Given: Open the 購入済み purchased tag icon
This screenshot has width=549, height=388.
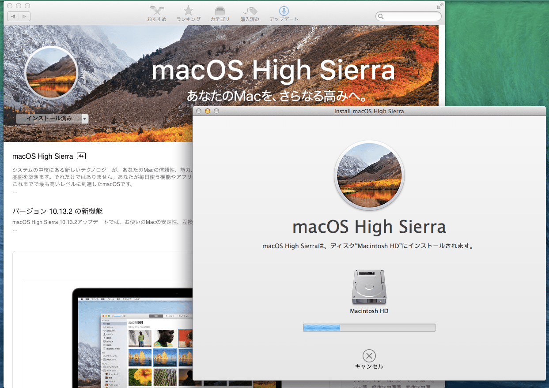Looking at the screenshot, I should point(250,11).
